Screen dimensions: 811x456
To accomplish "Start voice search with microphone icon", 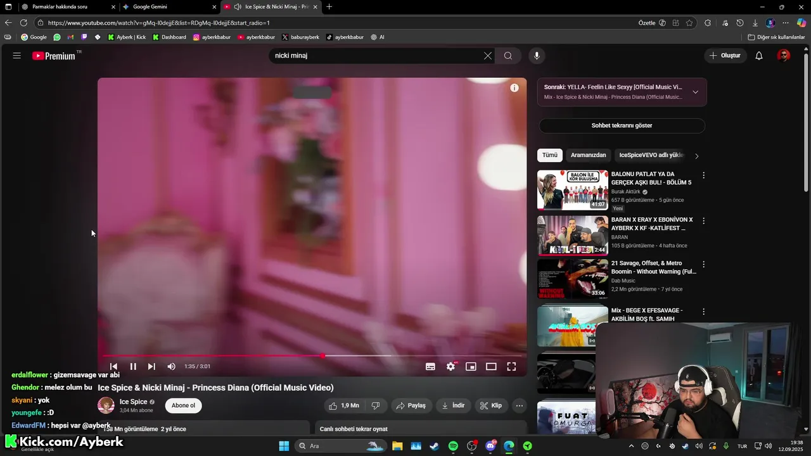I will 537,56.
